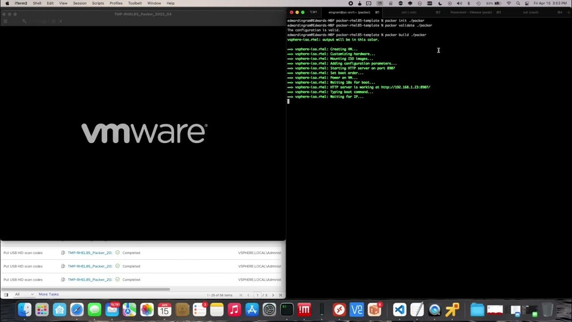Open the Toolbelt menu

coord(135,3)
